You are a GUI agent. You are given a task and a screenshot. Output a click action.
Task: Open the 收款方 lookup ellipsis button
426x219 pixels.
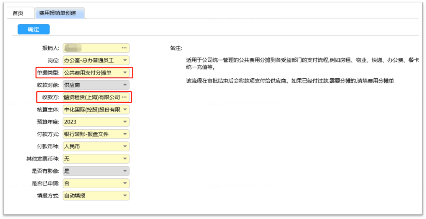(124, 97)
